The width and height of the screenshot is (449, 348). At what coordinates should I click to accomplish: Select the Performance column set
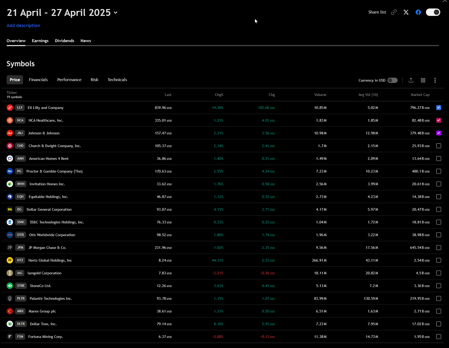point(69,80)
